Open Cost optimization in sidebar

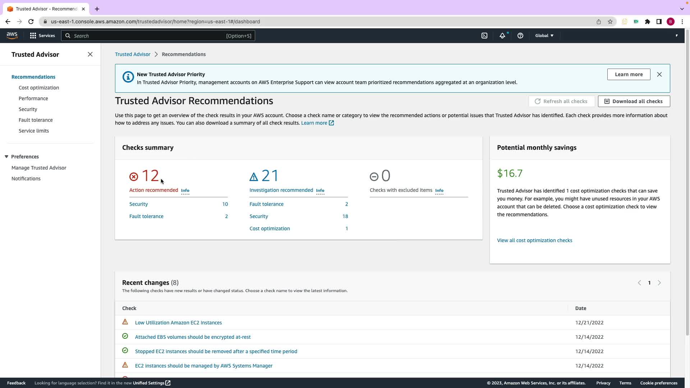[39, 88]
